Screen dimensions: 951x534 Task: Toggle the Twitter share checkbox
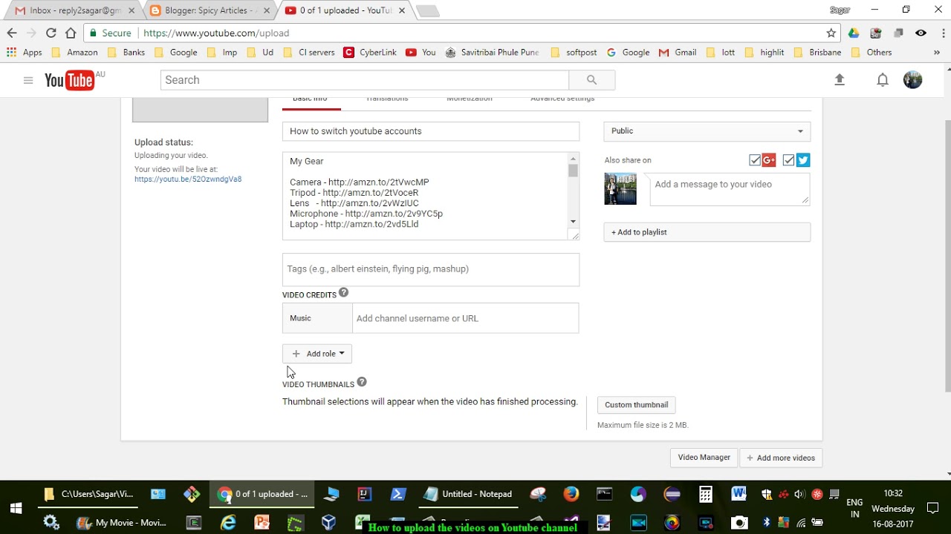click(x=789, y=160)
